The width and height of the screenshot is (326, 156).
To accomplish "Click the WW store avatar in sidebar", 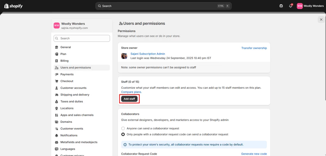I will click(57, 25).
